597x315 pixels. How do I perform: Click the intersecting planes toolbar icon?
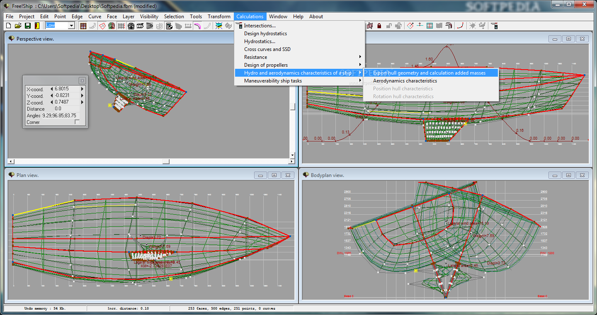(x=370, y=26)
